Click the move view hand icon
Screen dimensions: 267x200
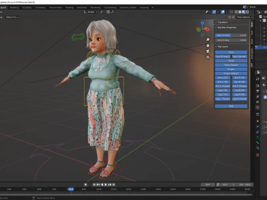(207, 46)
